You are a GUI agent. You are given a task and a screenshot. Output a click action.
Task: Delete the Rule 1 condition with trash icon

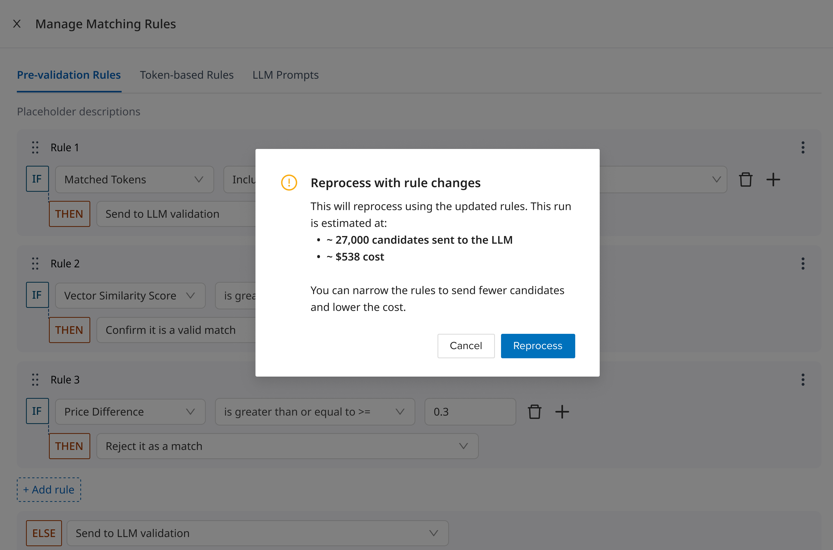tap(746, 180)
